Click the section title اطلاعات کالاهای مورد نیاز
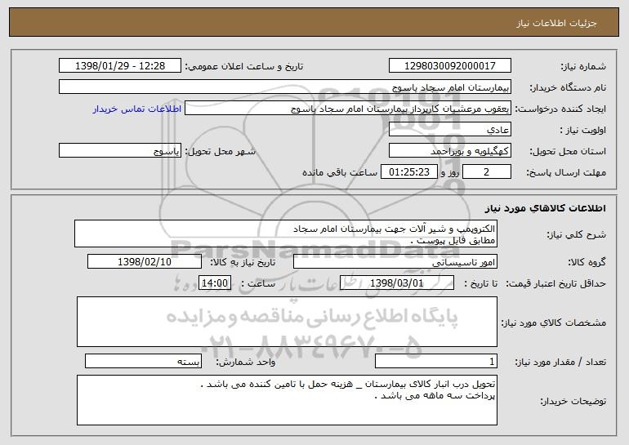Screen dimensions: 629x445 [x=545, y=208]
